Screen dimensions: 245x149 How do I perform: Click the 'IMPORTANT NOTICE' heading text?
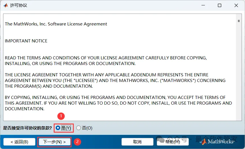coord(26,41)
